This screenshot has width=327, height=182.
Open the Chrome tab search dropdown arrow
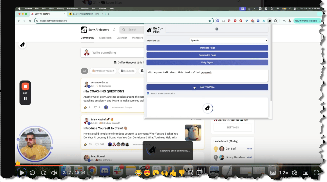click(319, 14)
